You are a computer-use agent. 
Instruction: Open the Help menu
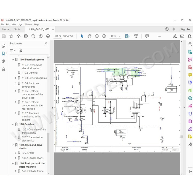pyautogui.click(x=36, y=24)
